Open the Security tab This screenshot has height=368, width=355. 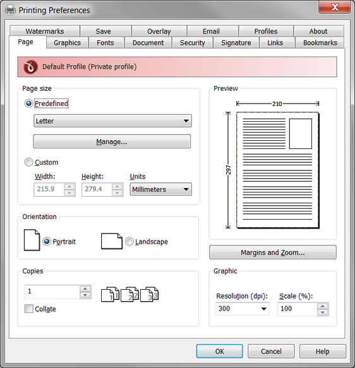(x=193, y=43)
